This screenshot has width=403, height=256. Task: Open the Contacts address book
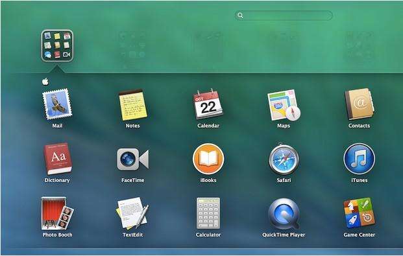point(360,104)
